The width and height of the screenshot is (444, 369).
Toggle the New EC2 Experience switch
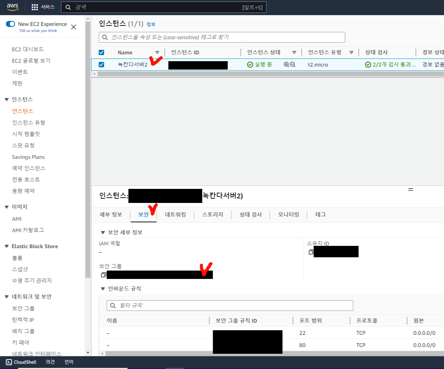click(11, 24)
